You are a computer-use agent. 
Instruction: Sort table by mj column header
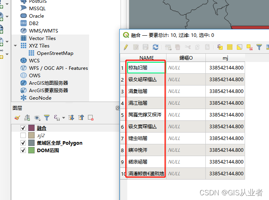[x=225, y=58]
